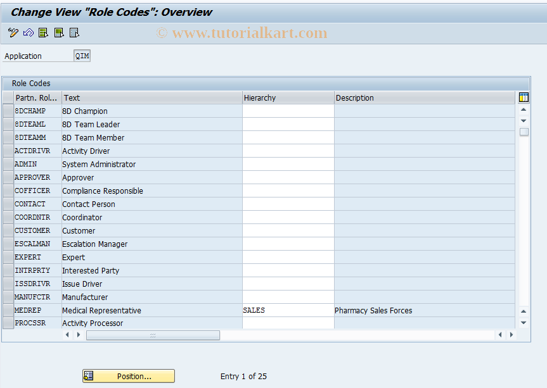Select all table entries
The height and width of the screenshot is (388, 547).
point(43,32)
